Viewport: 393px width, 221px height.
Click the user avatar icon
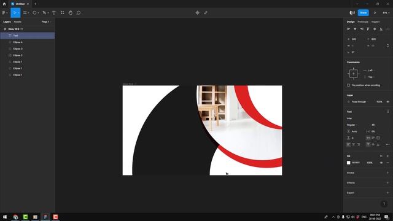[352, 13]
